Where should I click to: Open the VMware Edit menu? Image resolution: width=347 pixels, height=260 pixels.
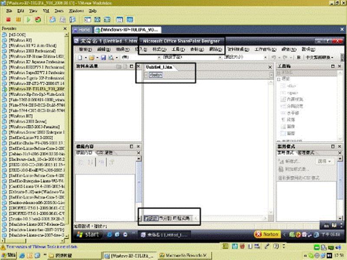click(x=20, y=11)
